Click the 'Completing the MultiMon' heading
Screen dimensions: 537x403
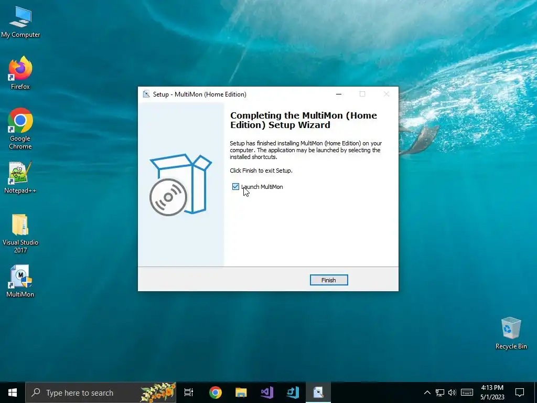click(304, 120)
